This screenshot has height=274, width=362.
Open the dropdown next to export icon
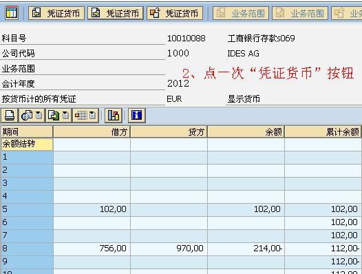tap(65, 115)
